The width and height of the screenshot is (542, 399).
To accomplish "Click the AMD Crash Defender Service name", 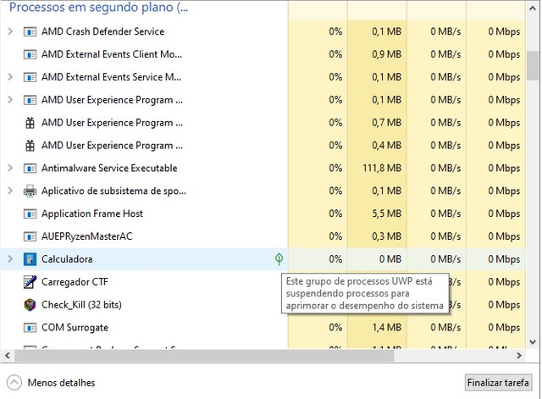I will (x=102, y=31).
